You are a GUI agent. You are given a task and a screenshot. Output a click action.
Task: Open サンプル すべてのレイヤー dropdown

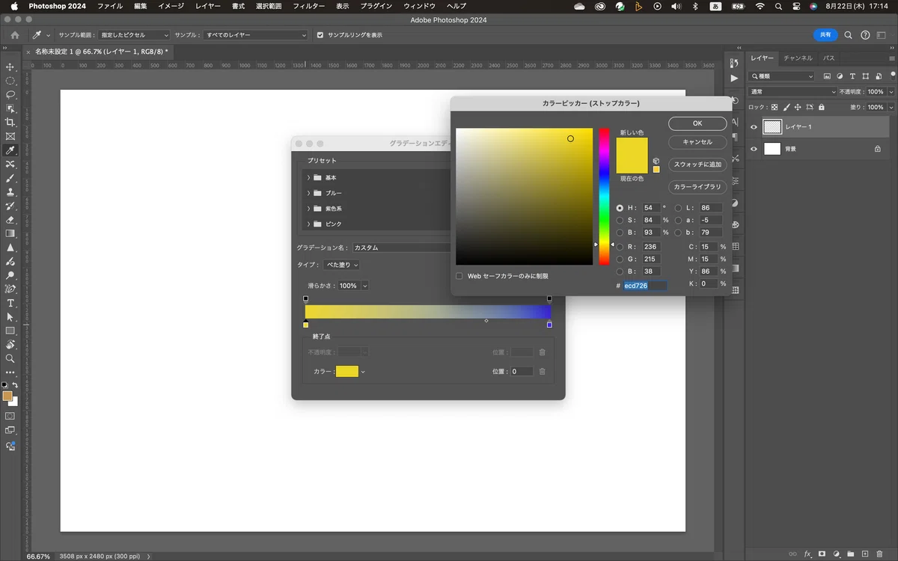coord(255,35)
